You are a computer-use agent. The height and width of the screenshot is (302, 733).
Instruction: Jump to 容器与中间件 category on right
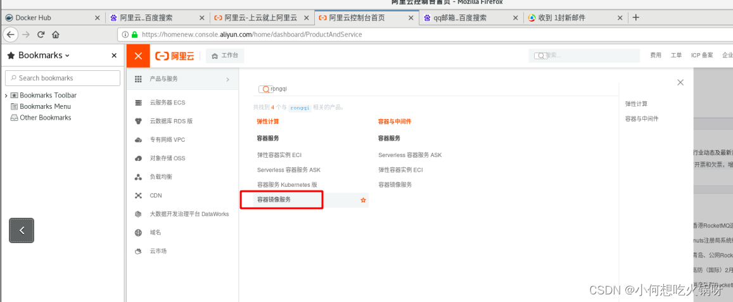(x=642, y=119)
